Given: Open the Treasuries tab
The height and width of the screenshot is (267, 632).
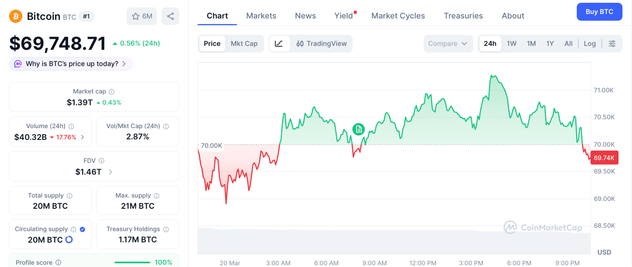Looking at the screenshot, I should [463, 16].
